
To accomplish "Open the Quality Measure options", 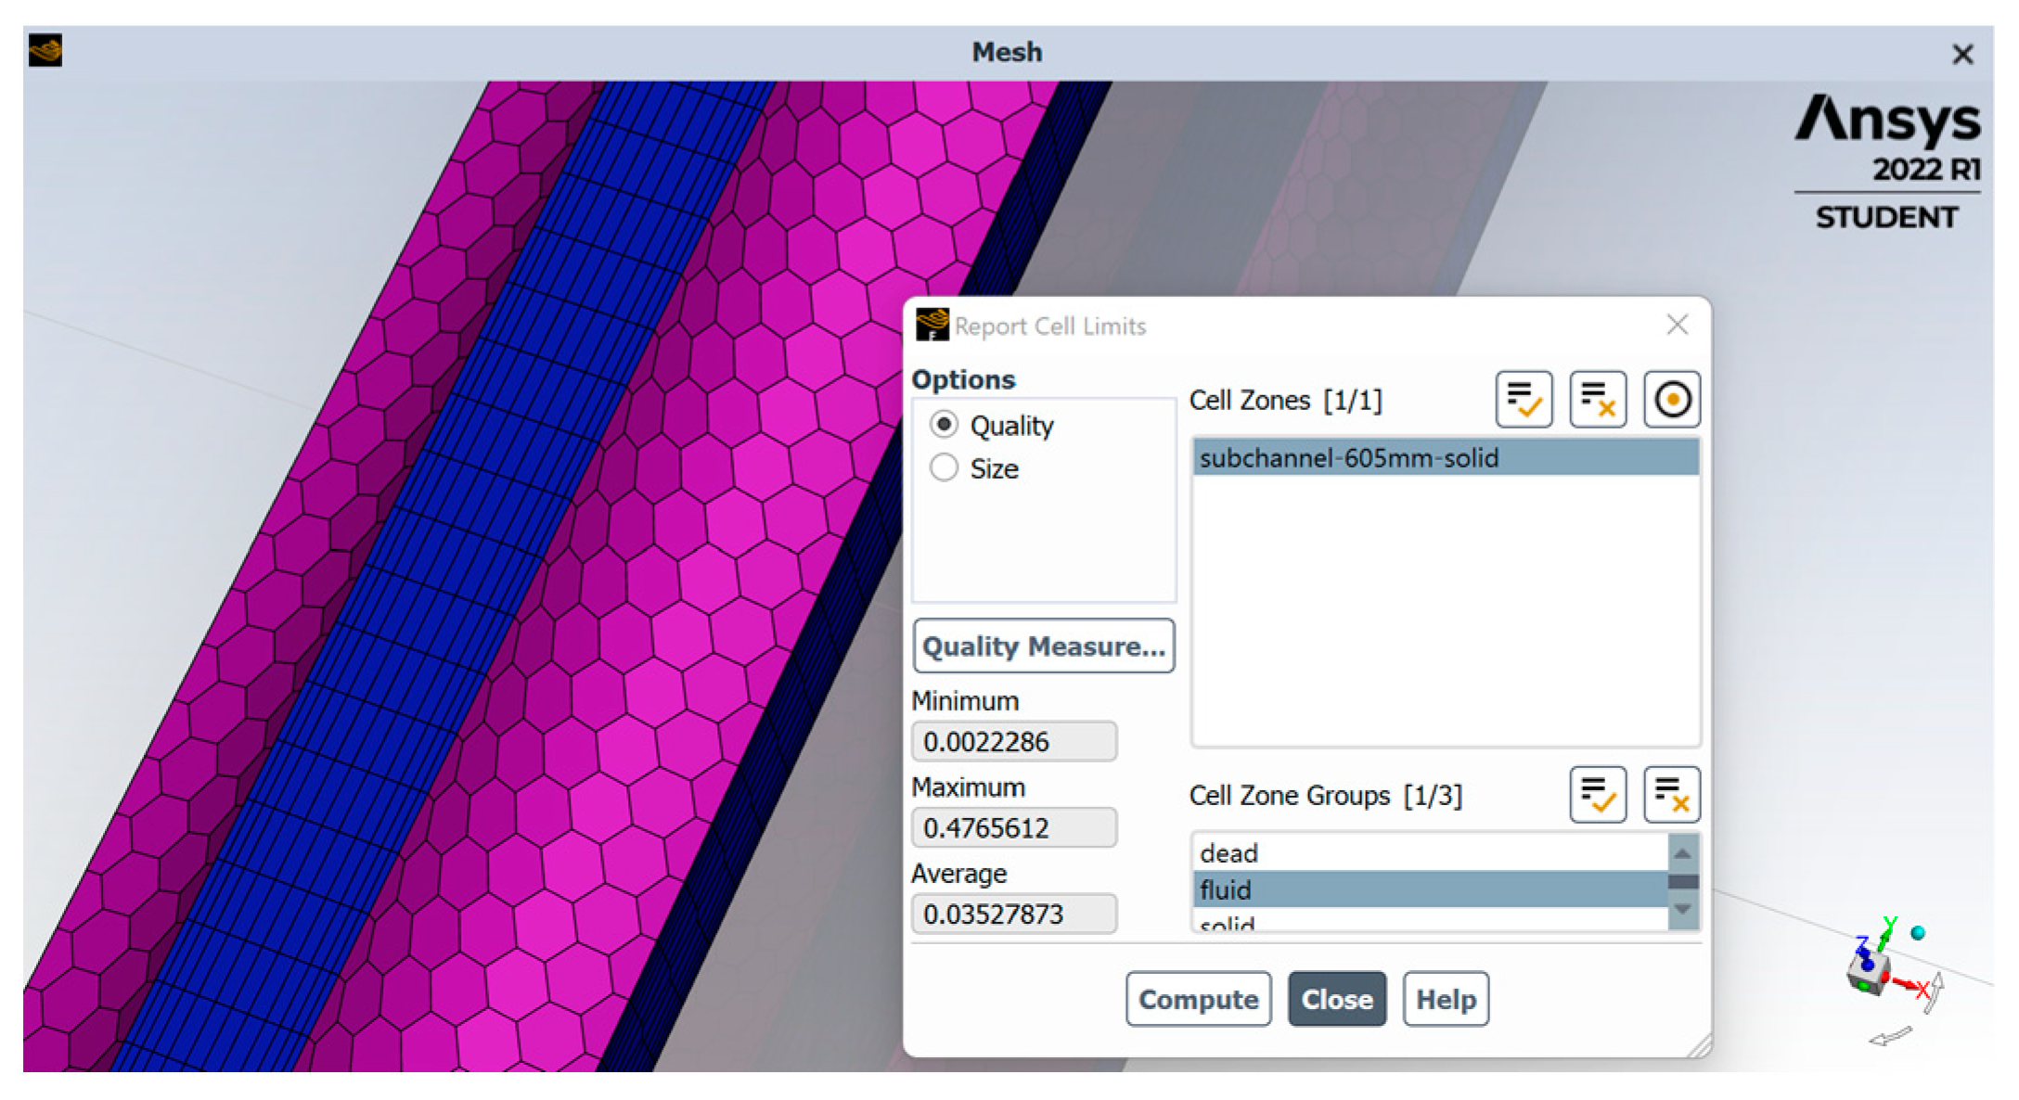I will coord(1043,646).
